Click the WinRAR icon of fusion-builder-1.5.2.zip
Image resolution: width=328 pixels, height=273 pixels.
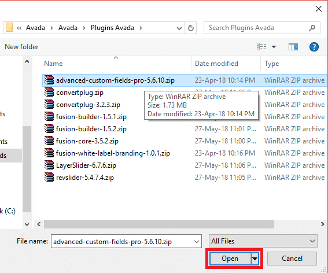click(x=49, y=128)
